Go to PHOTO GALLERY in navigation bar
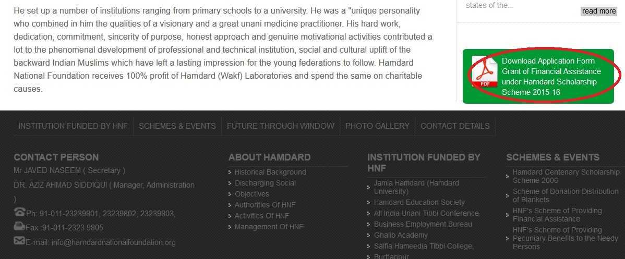This screenshot has height=259, width=625. [x=377, y=126]
